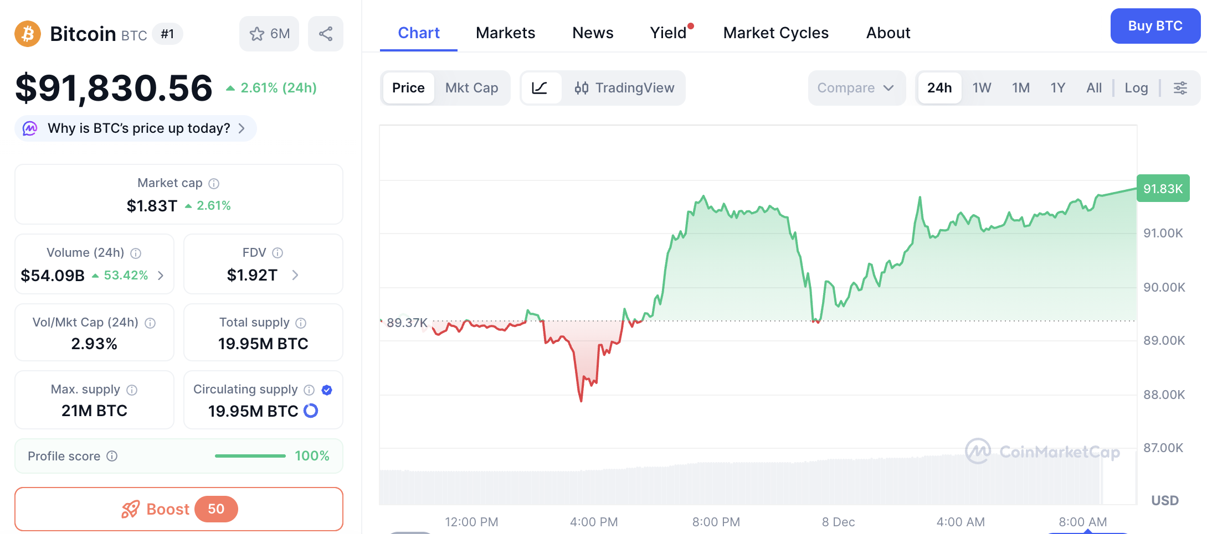Select the 1W timeframe
Viewport: 1207px width, 534px height.
point(981,87)
